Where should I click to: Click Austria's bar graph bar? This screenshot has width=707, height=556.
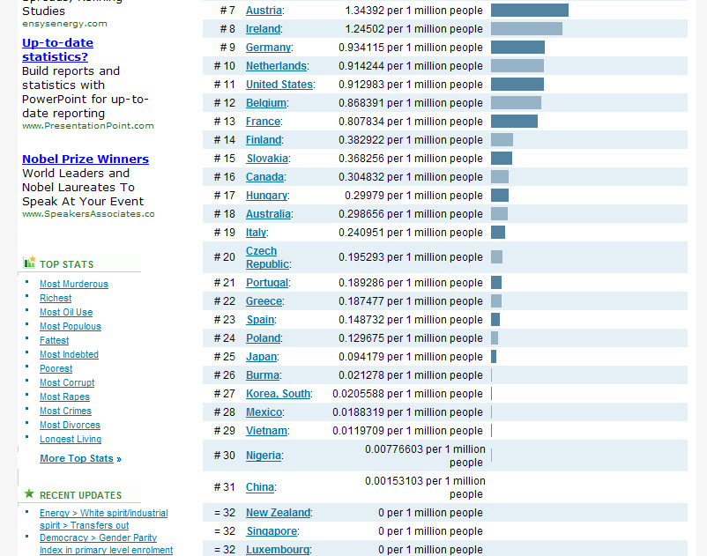(x=530, y=10)
